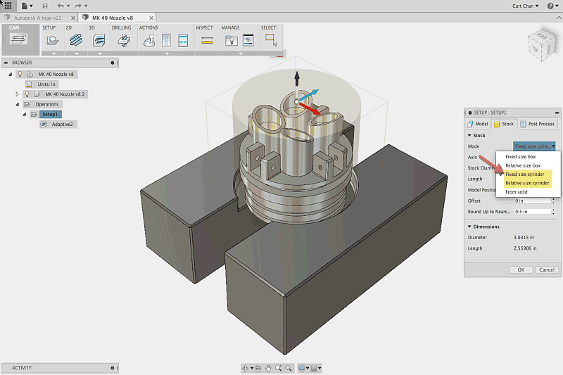Select the Drilling tool icon
Screen dimensions: 563x375
pyautogui.click(x=124, y=40)
